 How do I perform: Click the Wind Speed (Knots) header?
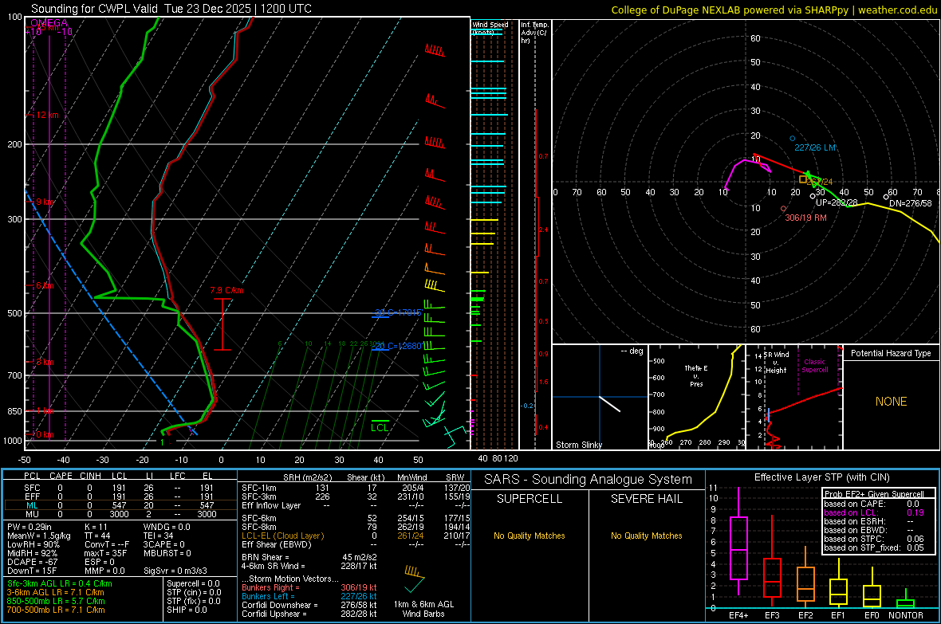point(490,28)
